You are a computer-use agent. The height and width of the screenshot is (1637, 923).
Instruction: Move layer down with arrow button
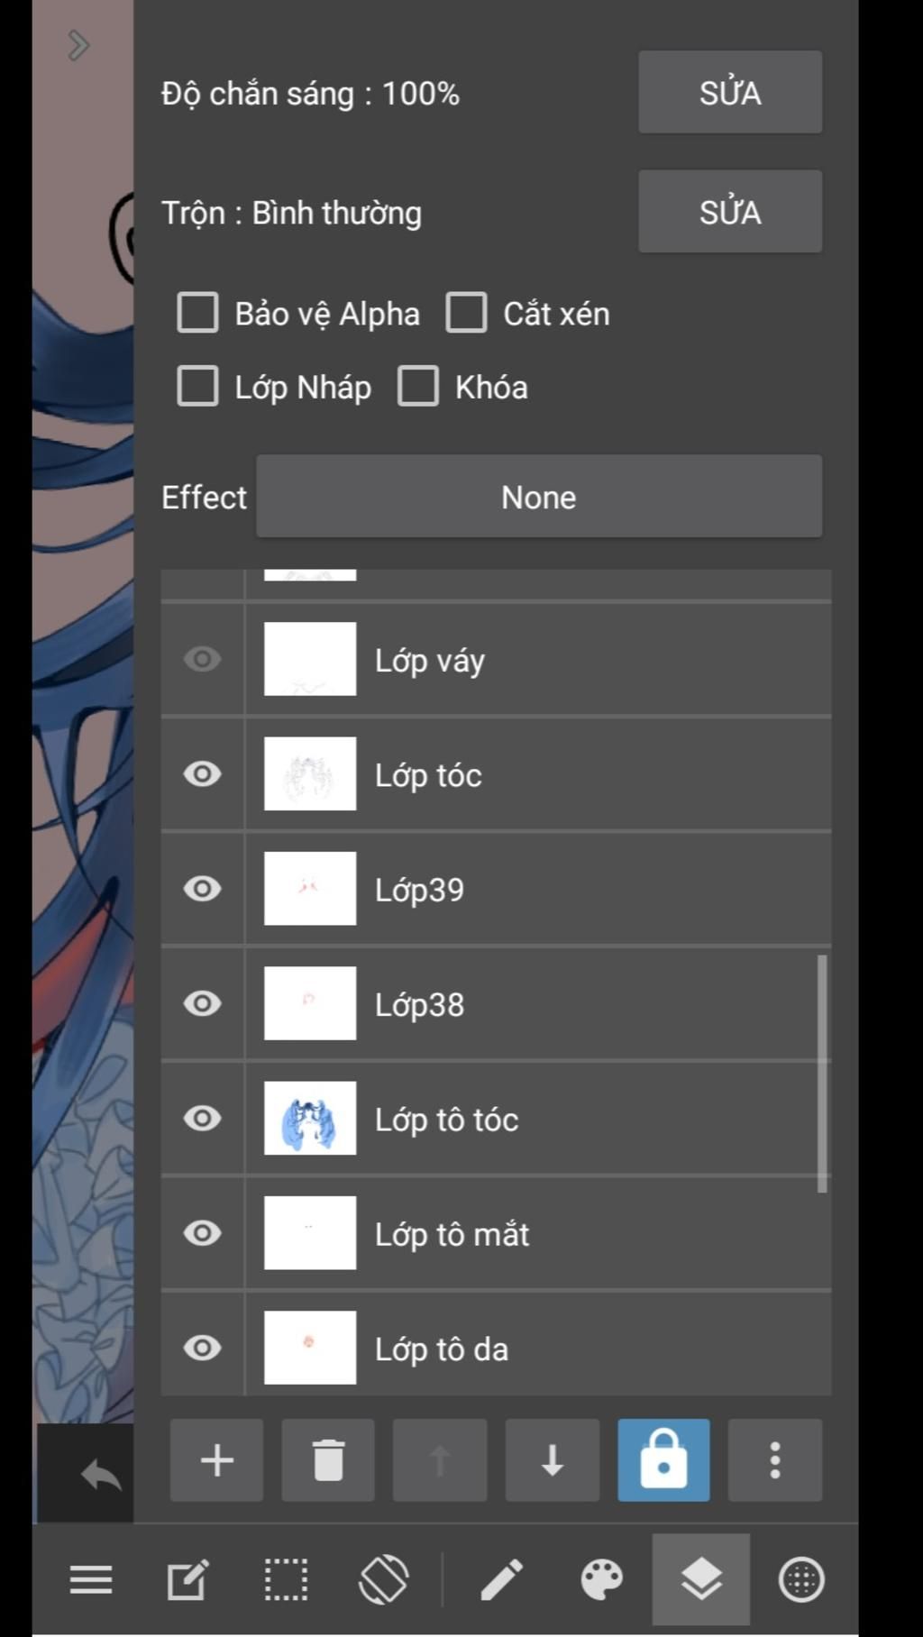pyautogui.click(x=552, y=1459)
